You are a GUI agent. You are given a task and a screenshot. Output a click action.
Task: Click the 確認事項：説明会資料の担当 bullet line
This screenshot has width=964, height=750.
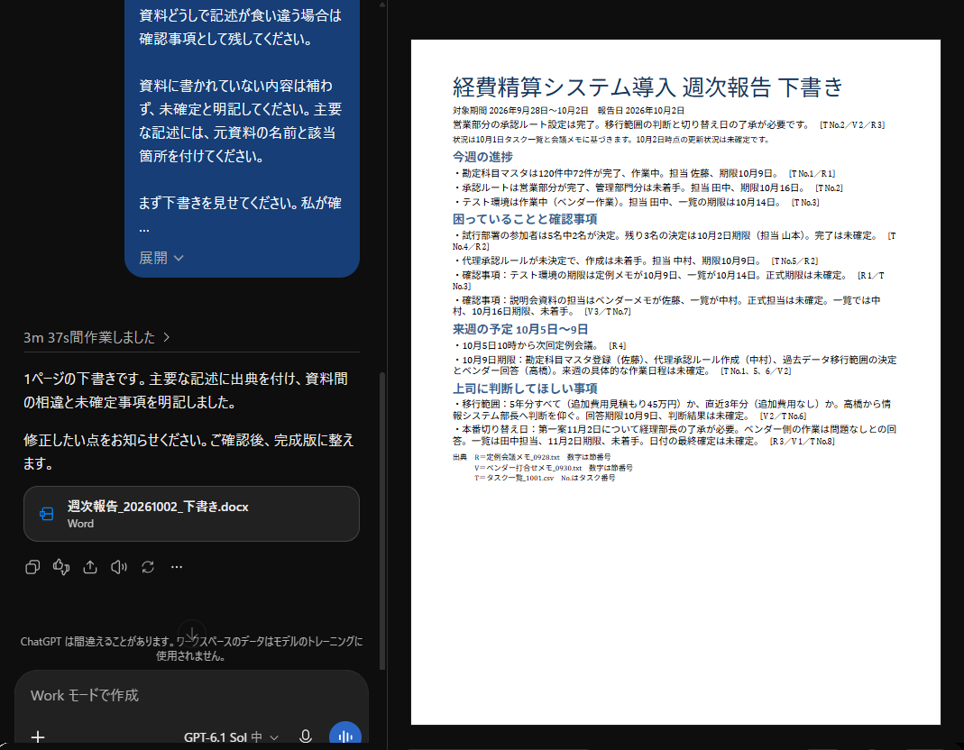(x=666, y=306)
